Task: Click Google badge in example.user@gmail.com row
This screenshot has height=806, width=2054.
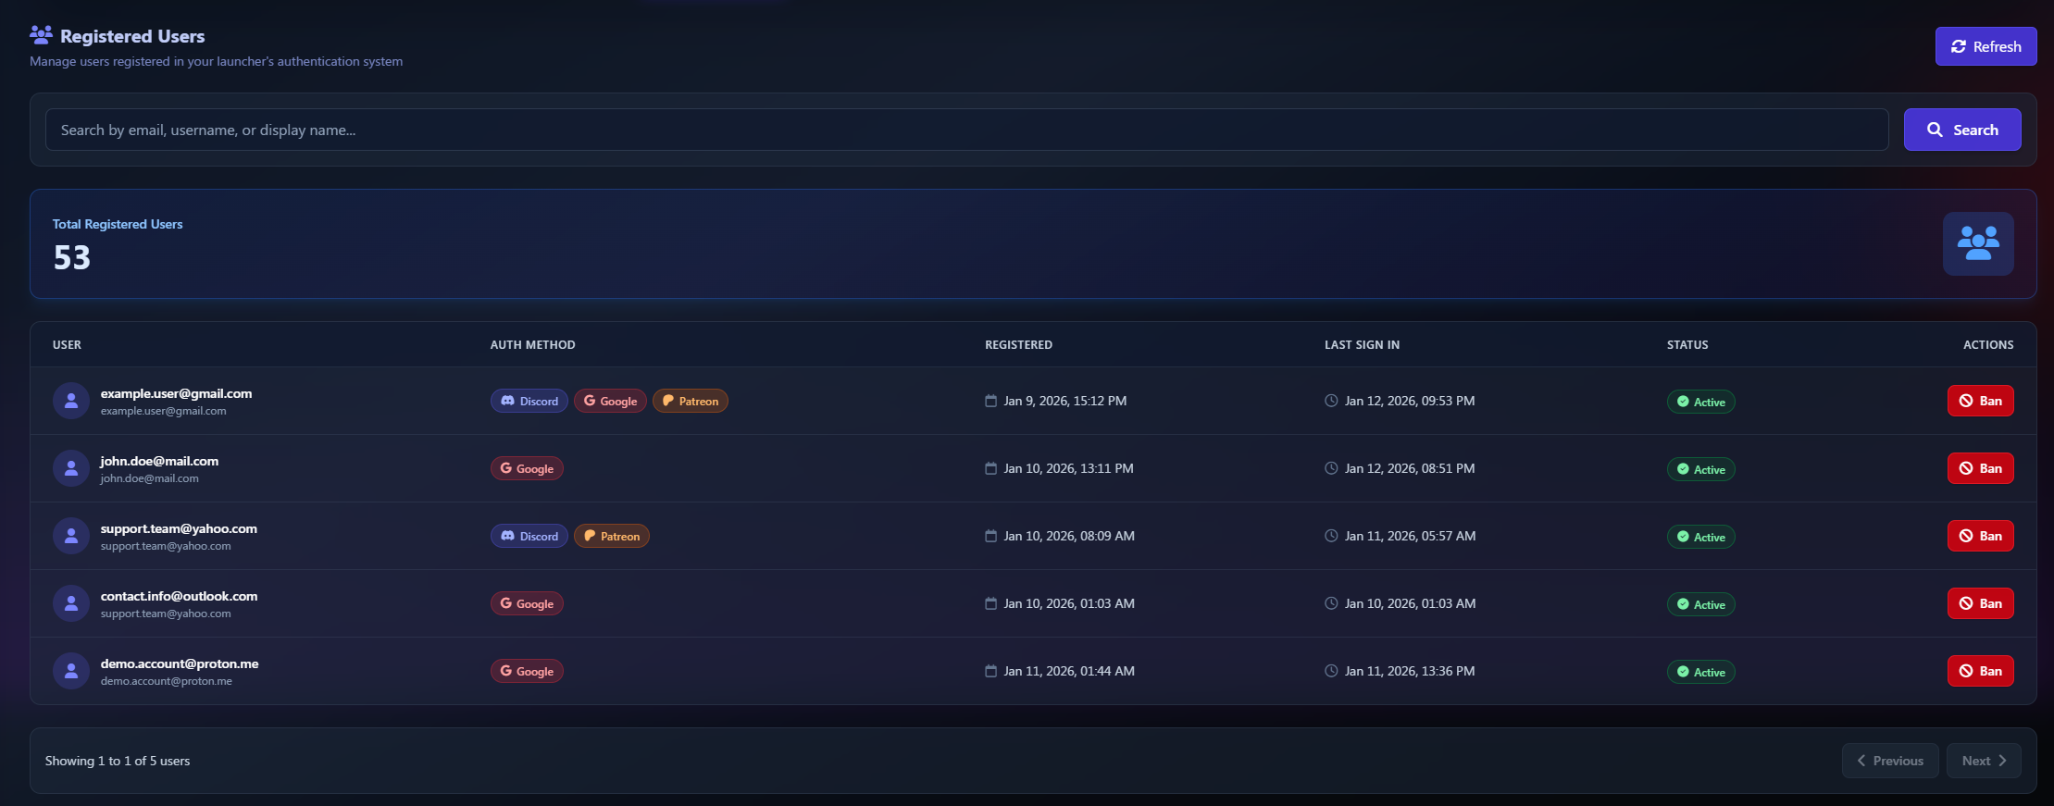Action: click(610, 401)
